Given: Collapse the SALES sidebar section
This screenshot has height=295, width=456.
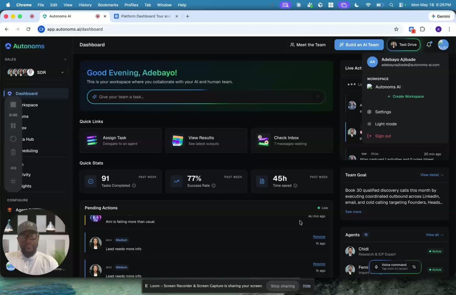Looking at the screenshot, I should coord(65,59).
